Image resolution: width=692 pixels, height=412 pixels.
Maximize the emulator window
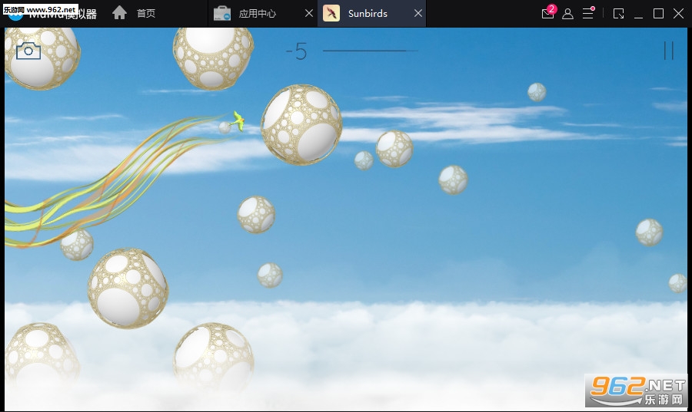point(658,14)
